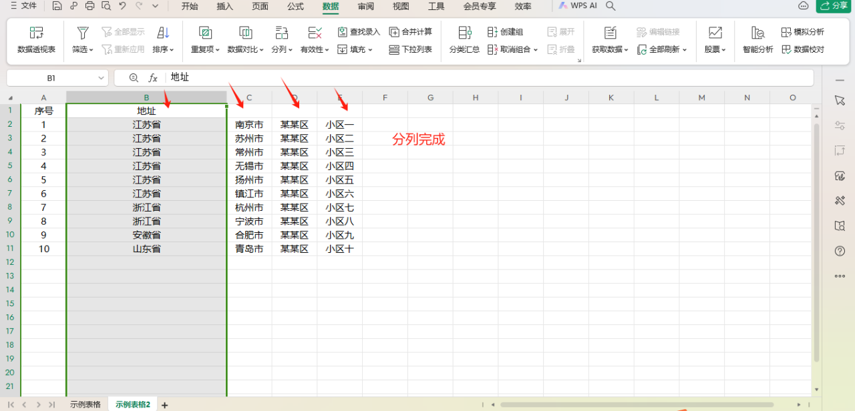Click the three-dots more icon in right sidebar
Viewport: 855px width, 411px height.
coord(840,276)
